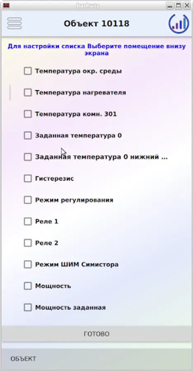Image resolution: width=193 pixels, height=371 pixels.
Task: Click the ГОТОВО button
Action: click(x=96, y=334)
